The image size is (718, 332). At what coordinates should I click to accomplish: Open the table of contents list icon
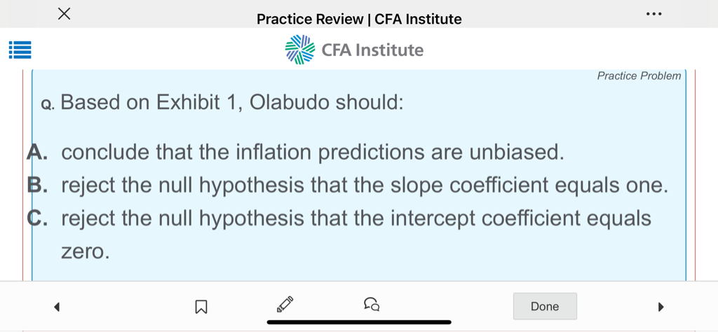pos(20,50)
